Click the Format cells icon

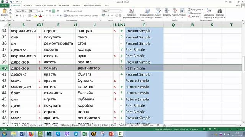click(x=183, y=11)
